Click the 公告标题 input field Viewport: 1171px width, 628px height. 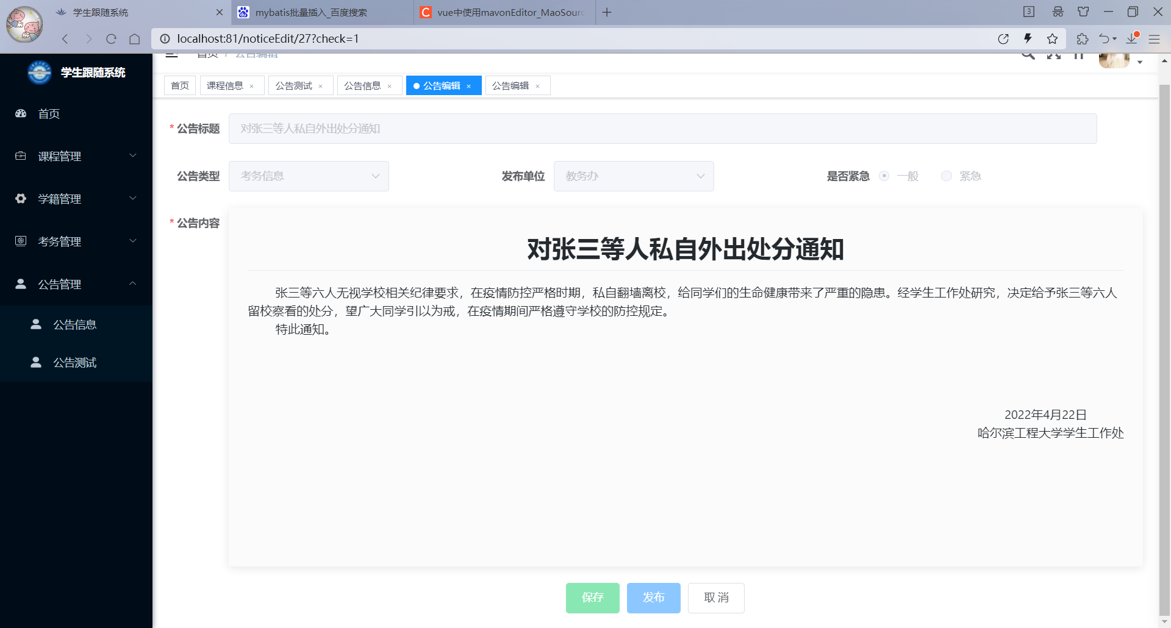[x=662, y=128]
